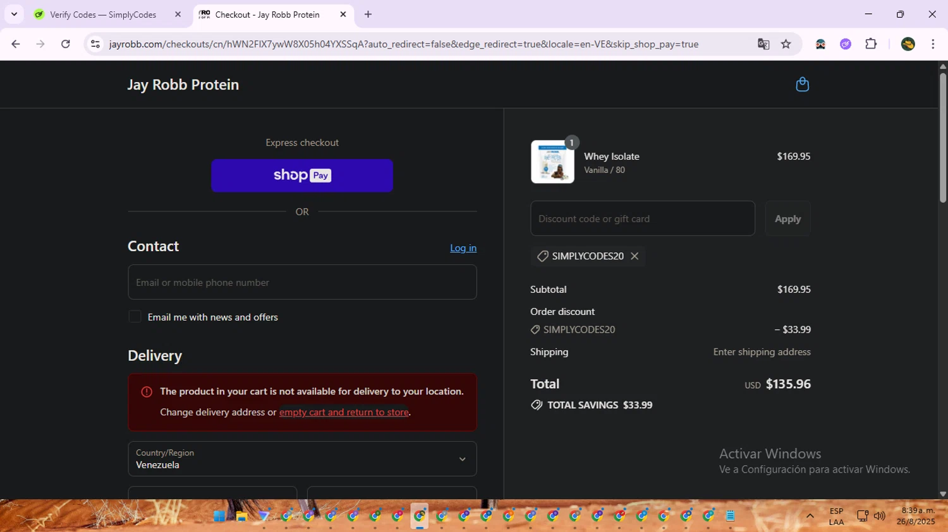The image size is (948, 532).
Task: Open a new browser tab
Action: pyautogui.click(x=368, y=15)
